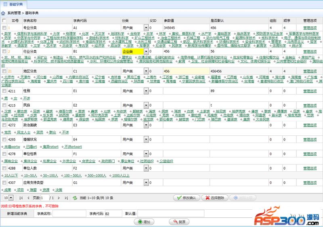Tick the checkbox for the 政治面貌 row
Image resolution: width=323 pixels, height=227 pixels.
pyautogui.click(x=4, y=126)
